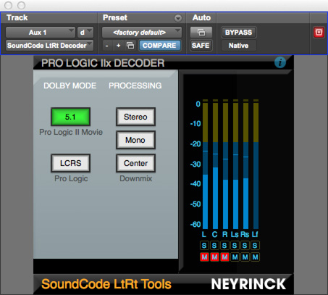The width and height of the screenshot is (328, 295).
Task: Select the 5.1 Pro Logic II Movie mode
Action: click(70, 117)
